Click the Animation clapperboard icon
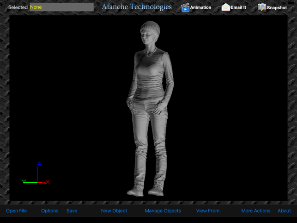The image size is (297, 223). pyautogui.click(x=185, y=7)
